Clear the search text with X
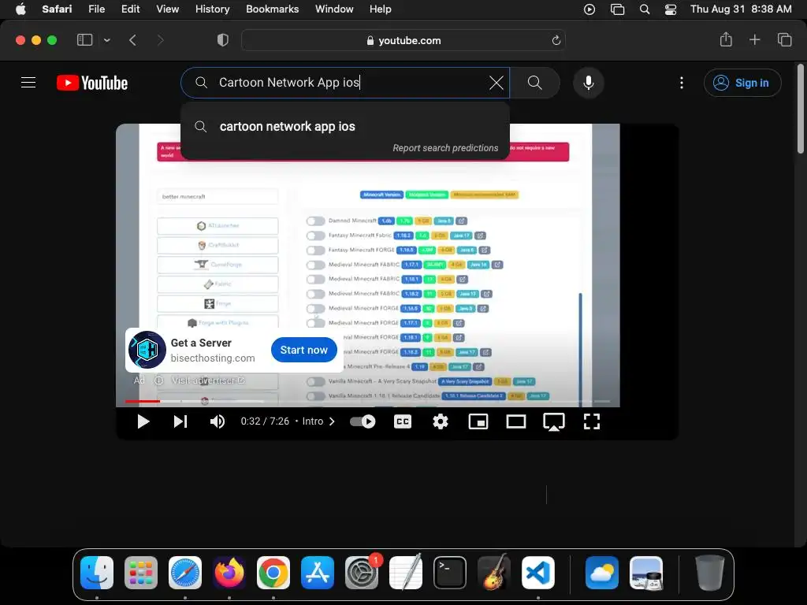This screenshot has width=807, height=605. [496, 82]
